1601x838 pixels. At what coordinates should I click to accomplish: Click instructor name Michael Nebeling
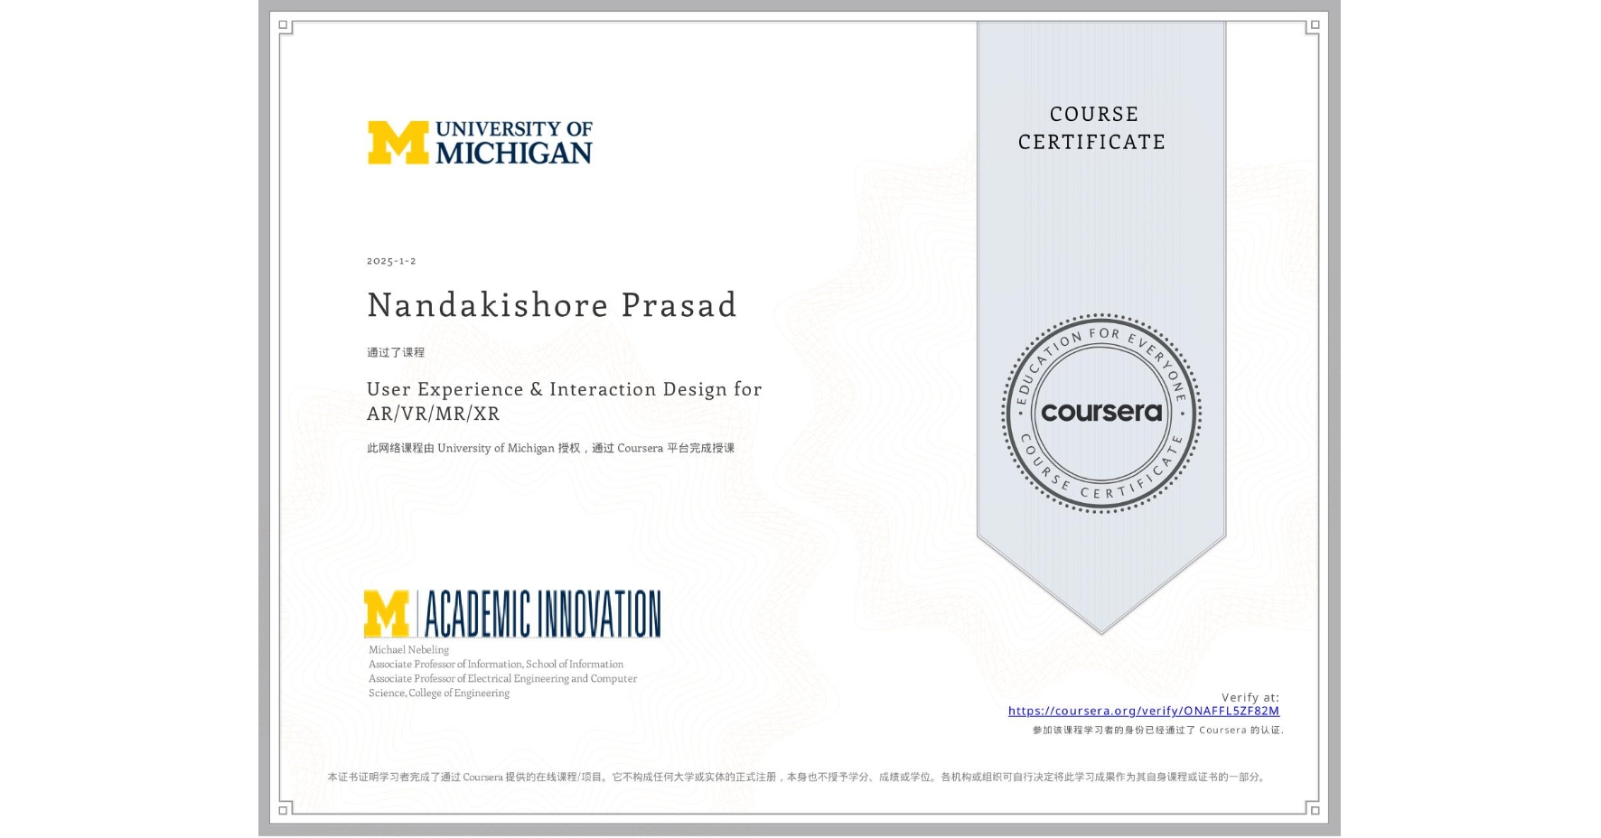pyautogui.click(x=408, y=649)
